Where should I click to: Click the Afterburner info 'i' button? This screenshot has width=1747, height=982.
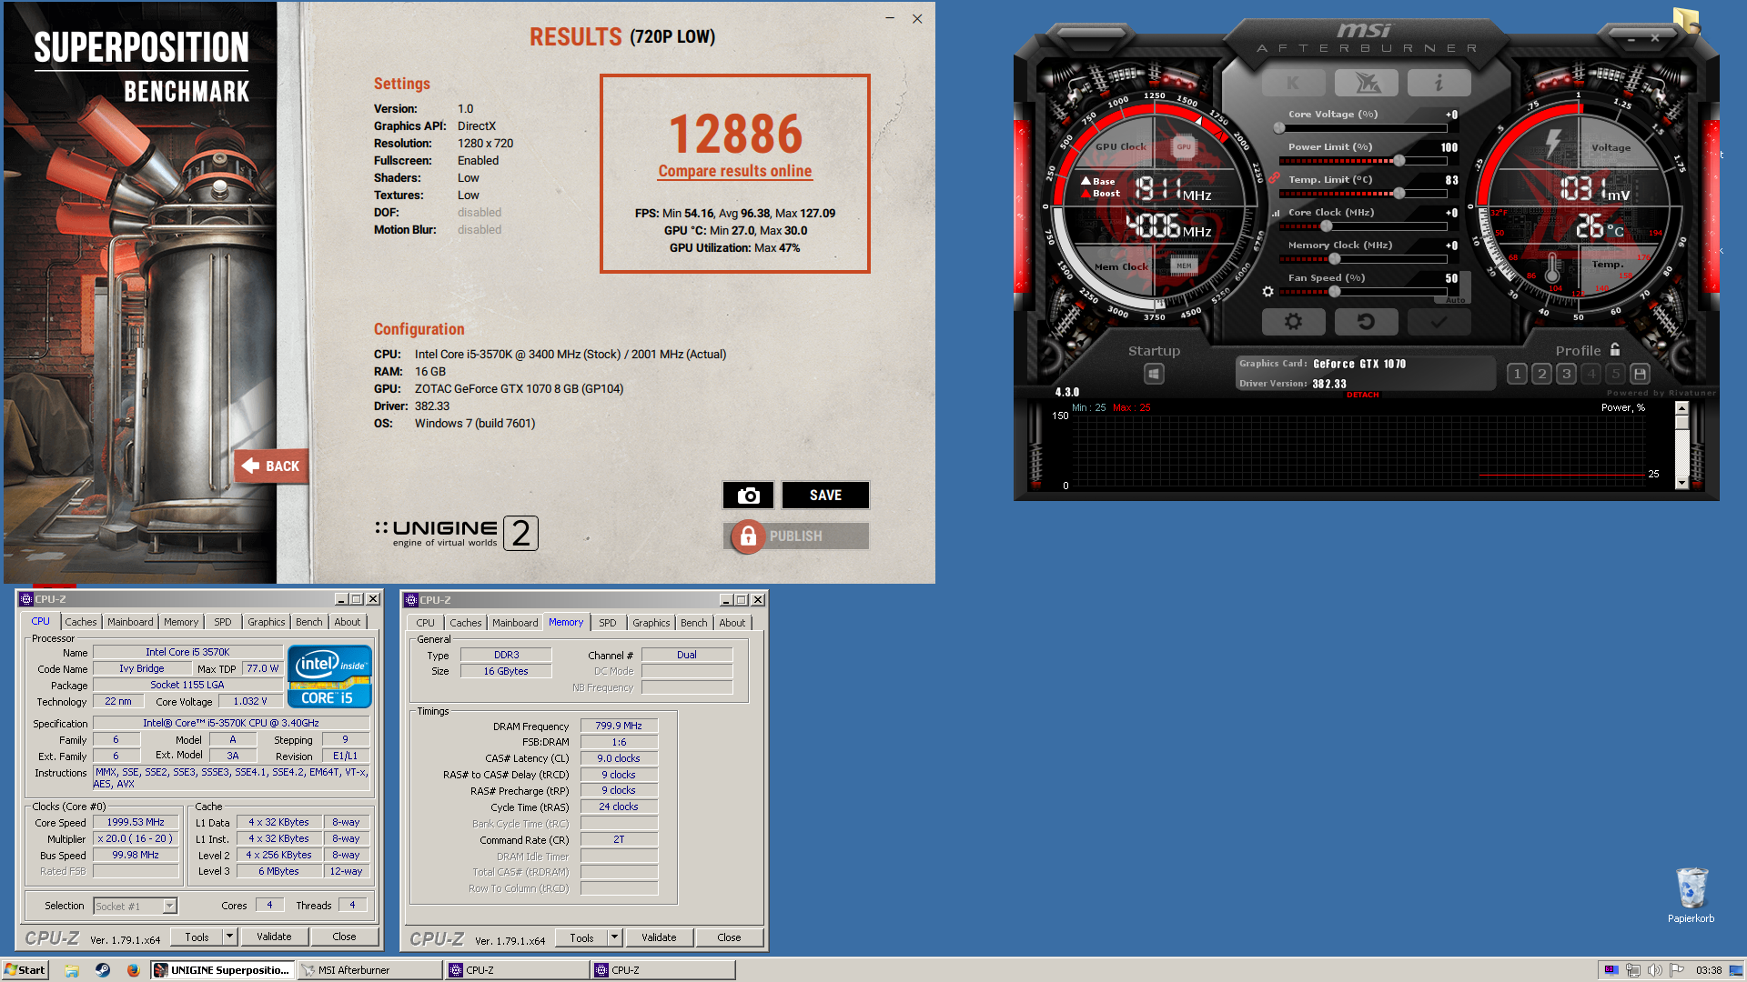tap(1439, 84)
